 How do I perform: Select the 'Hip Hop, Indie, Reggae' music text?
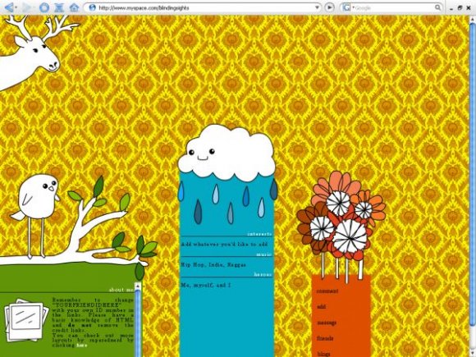[213, 265]
